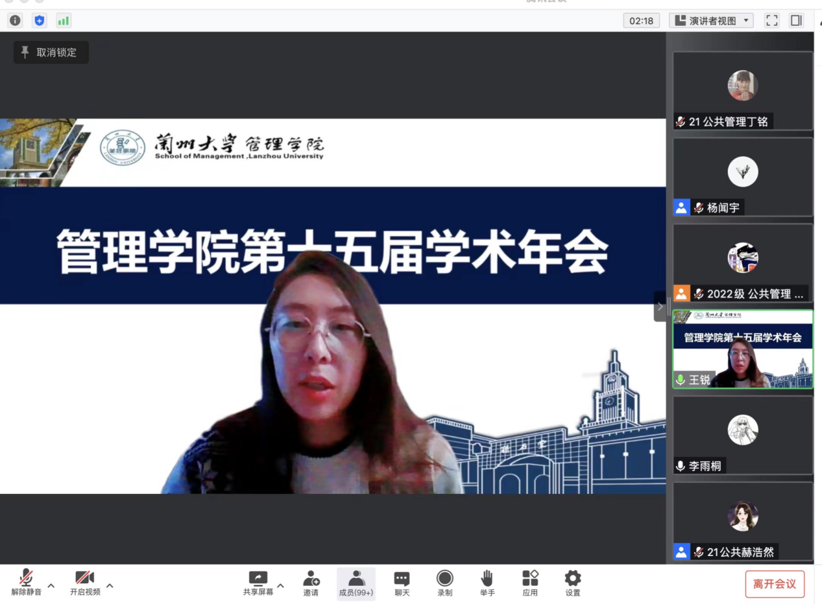Start recording with 录制
The width and height of the screenshot is (822, 604).
[x=444, y=582]
